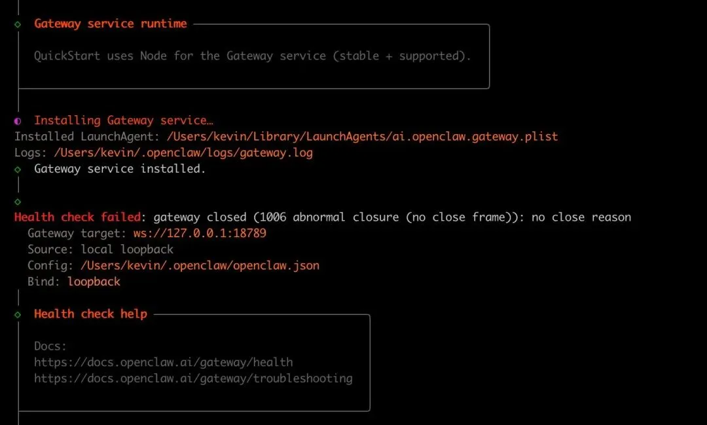Image resolution: width=707 pixels, height=425 pixels.
Task: Click the diamond marker above Health check failed
Action: (x=18, y=202)
